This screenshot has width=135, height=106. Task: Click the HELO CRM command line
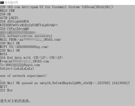[x=7, y=11]
